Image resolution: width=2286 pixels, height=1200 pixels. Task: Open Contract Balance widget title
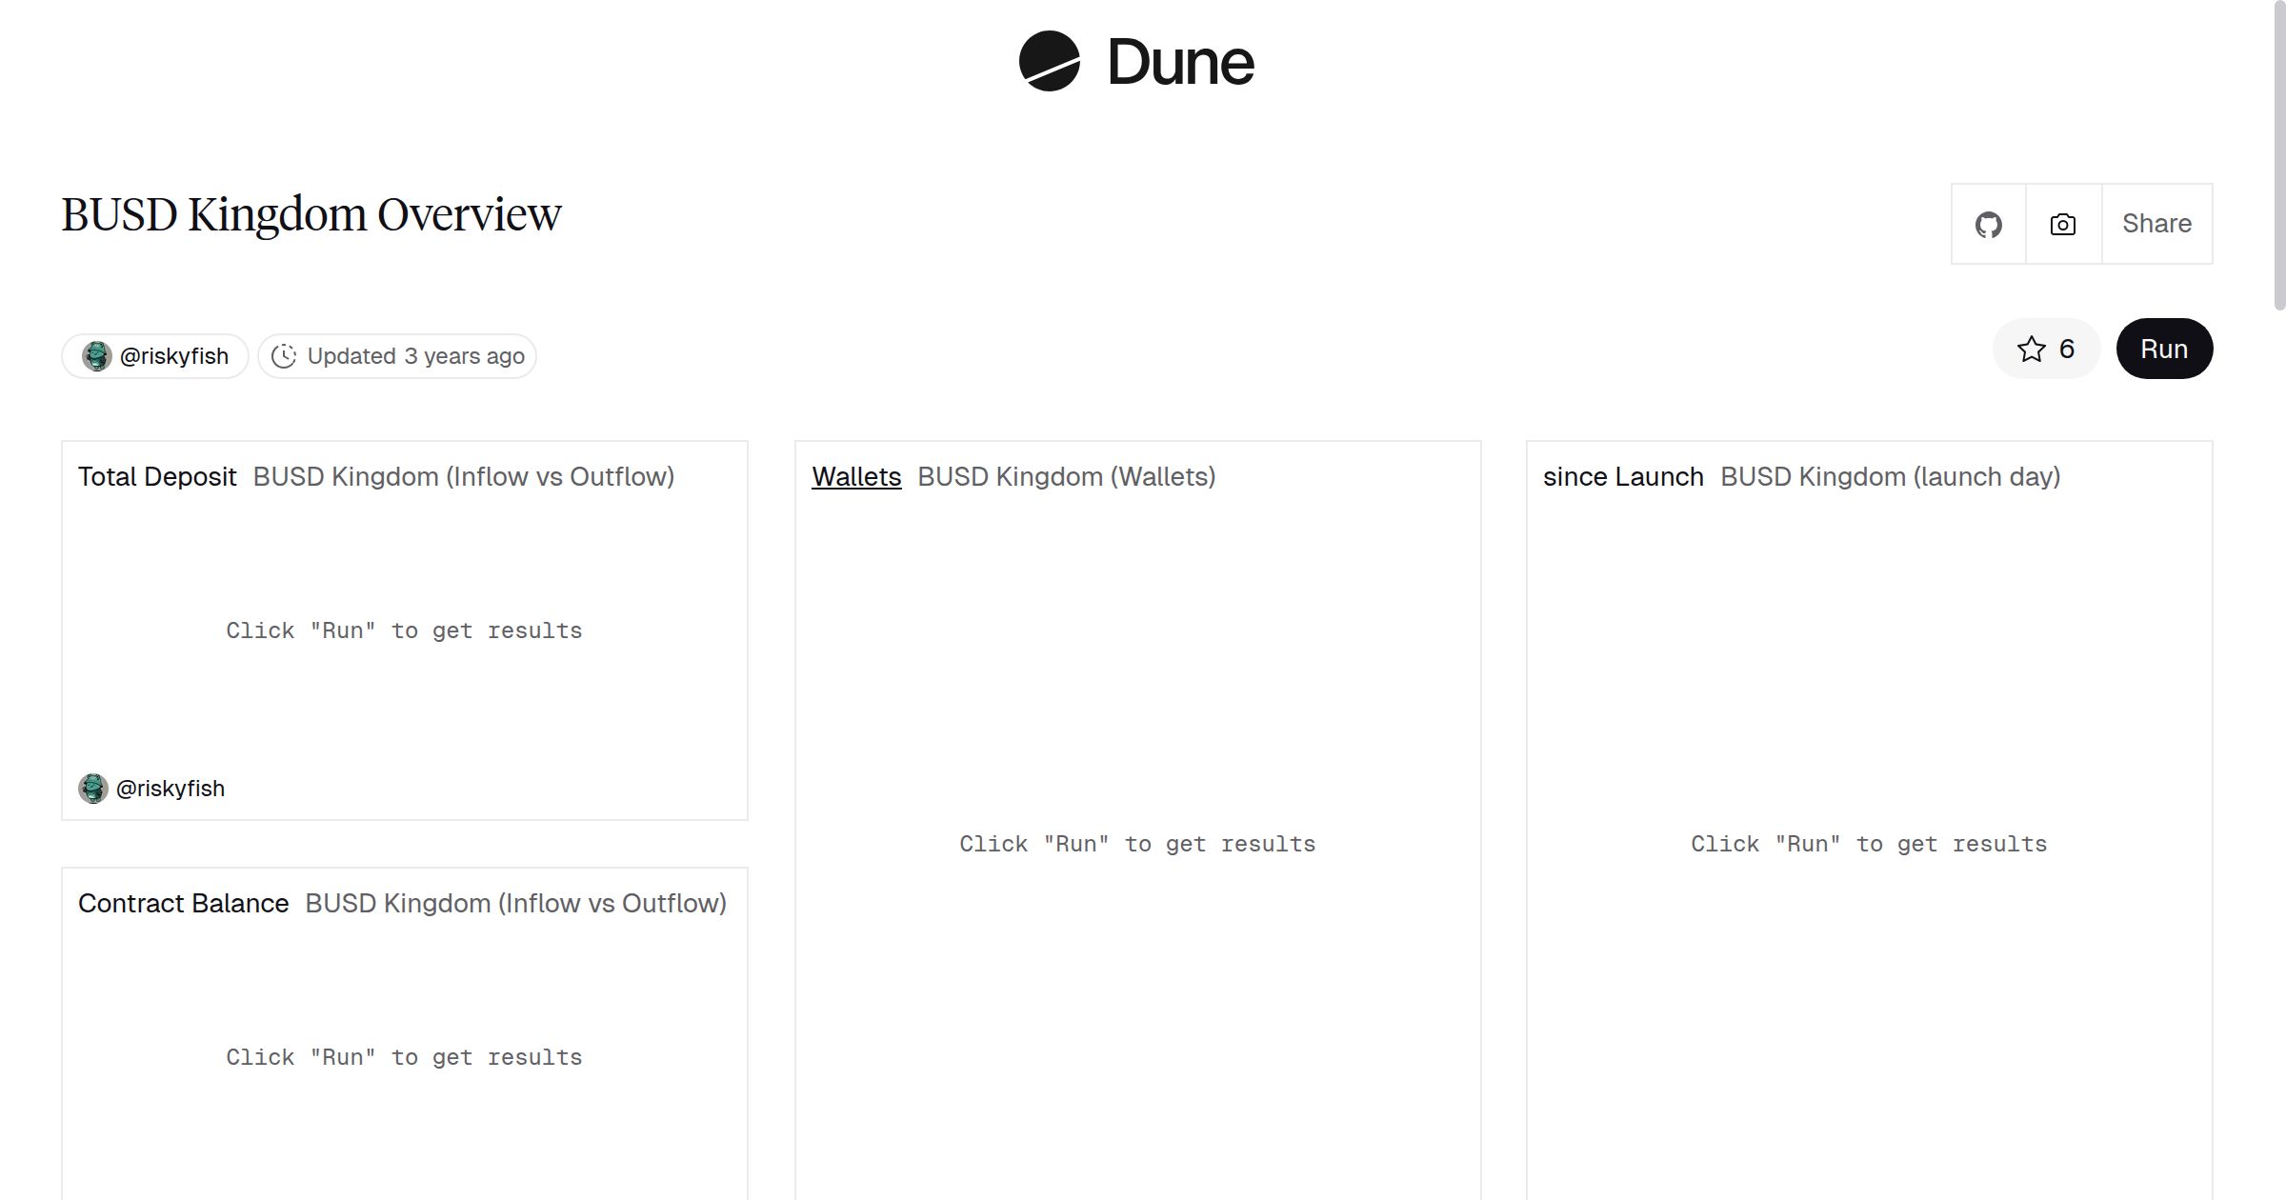coord(183,903)
